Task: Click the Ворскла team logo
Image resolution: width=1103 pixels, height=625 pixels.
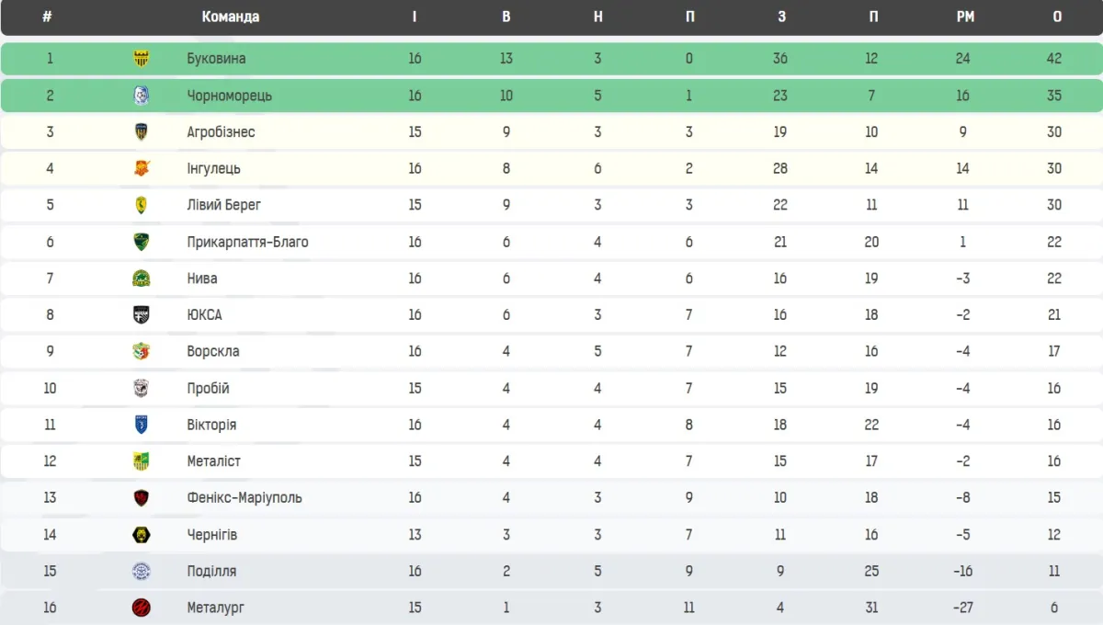Action: (x=142, y=351)
